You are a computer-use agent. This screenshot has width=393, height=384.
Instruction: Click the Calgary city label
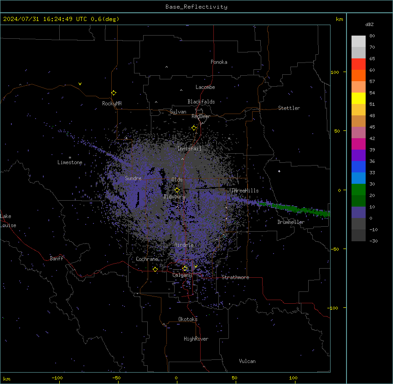pyautogui.click(x=182, y=275)
